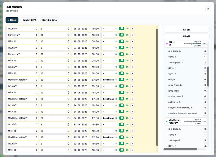Export doses as CSV
This screenshot has width=216, height=157.
click(x=29, y=20)
